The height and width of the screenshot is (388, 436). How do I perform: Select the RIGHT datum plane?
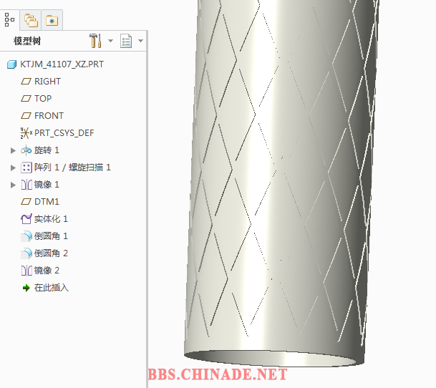(47, 82)
